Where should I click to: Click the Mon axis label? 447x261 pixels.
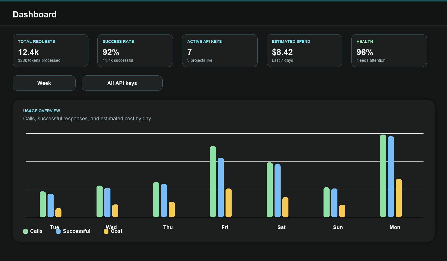tap(395, 227)
